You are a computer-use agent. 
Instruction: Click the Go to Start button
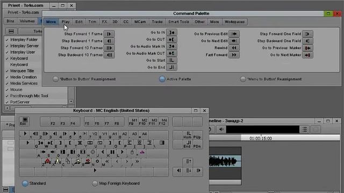click(x=171, y=61)
